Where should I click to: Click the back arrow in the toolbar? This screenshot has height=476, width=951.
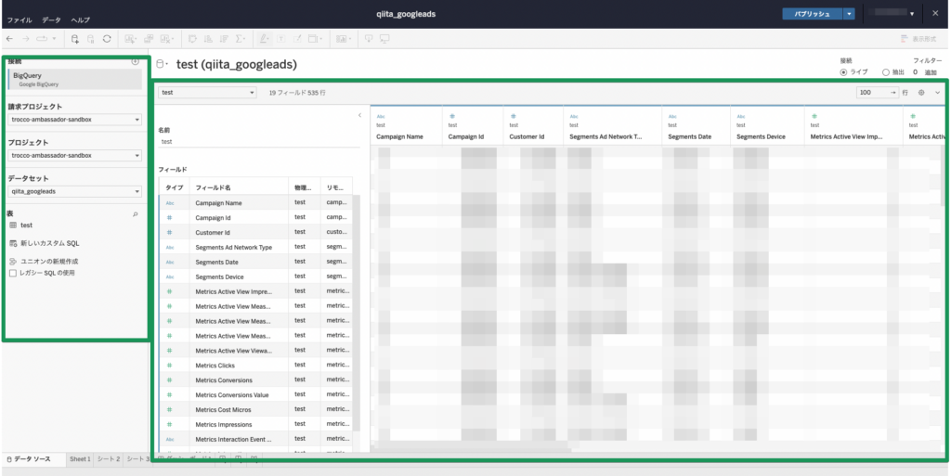click(10, 39)
